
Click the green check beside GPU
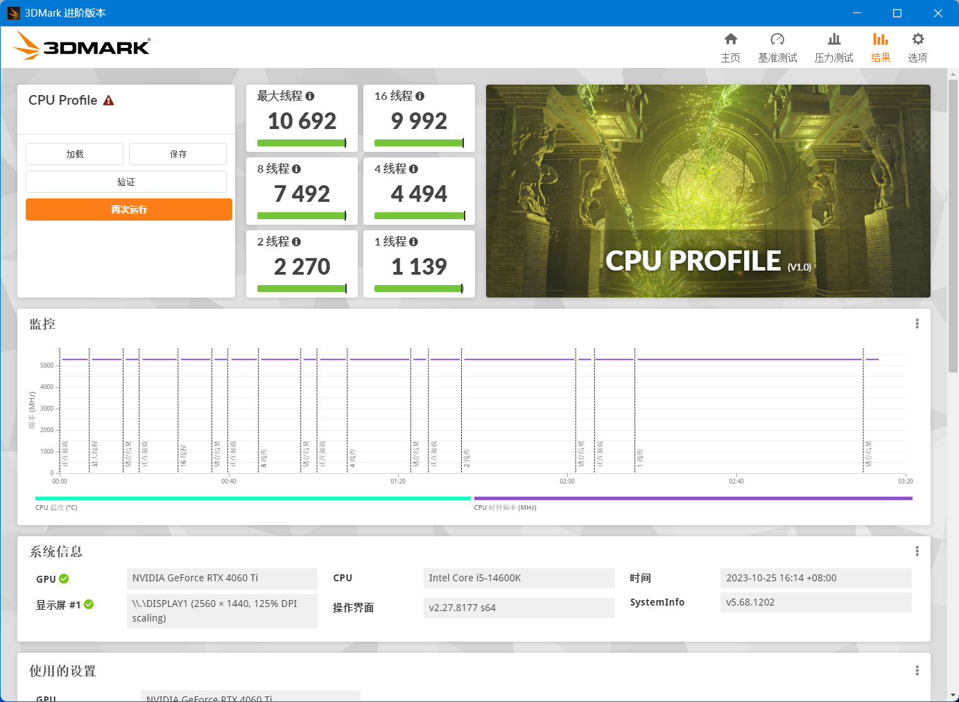coord(64,579)
